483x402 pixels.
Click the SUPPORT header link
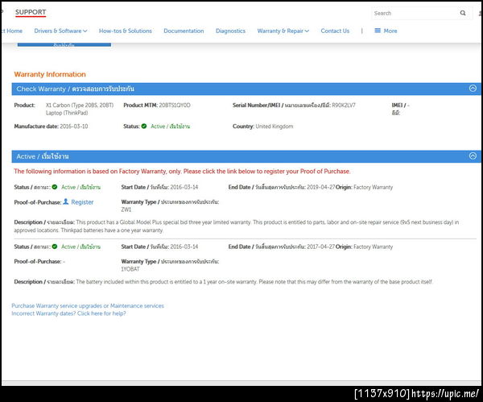click(x=31, y=12)
